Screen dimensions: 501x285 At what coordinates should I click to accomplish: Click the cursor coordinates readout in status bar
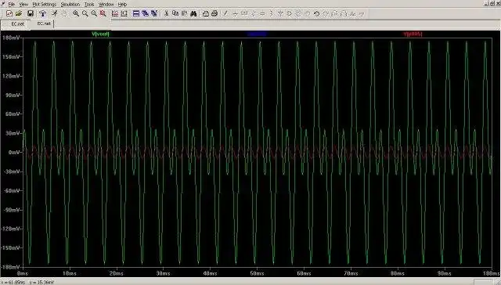point(27,283)
